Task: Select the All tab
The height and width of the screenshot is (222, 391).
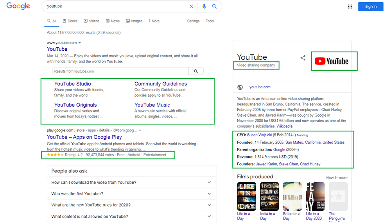Action: click(52, 21)
